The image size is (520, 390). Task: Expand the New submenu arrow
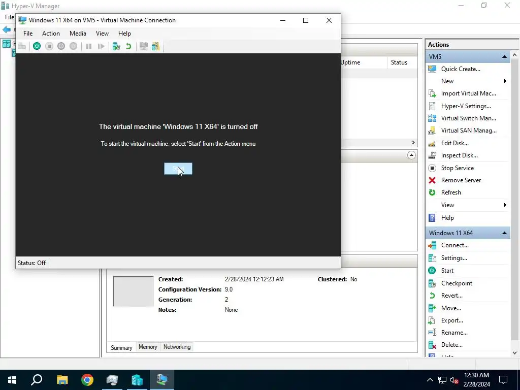[505, 81]
